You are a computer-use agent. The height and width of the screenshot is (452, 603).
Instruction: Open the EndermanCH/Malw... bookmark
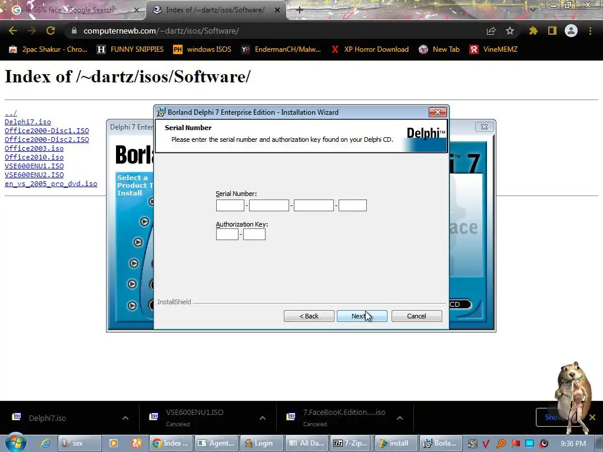click(281, 49)
